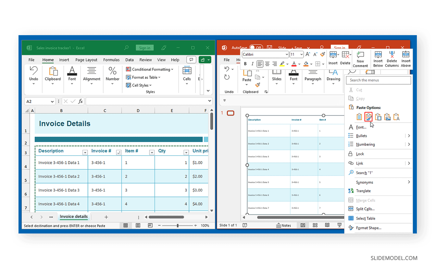
Task: Toggle Notes in the PowerPoint status bar
Action: (284, 225)
